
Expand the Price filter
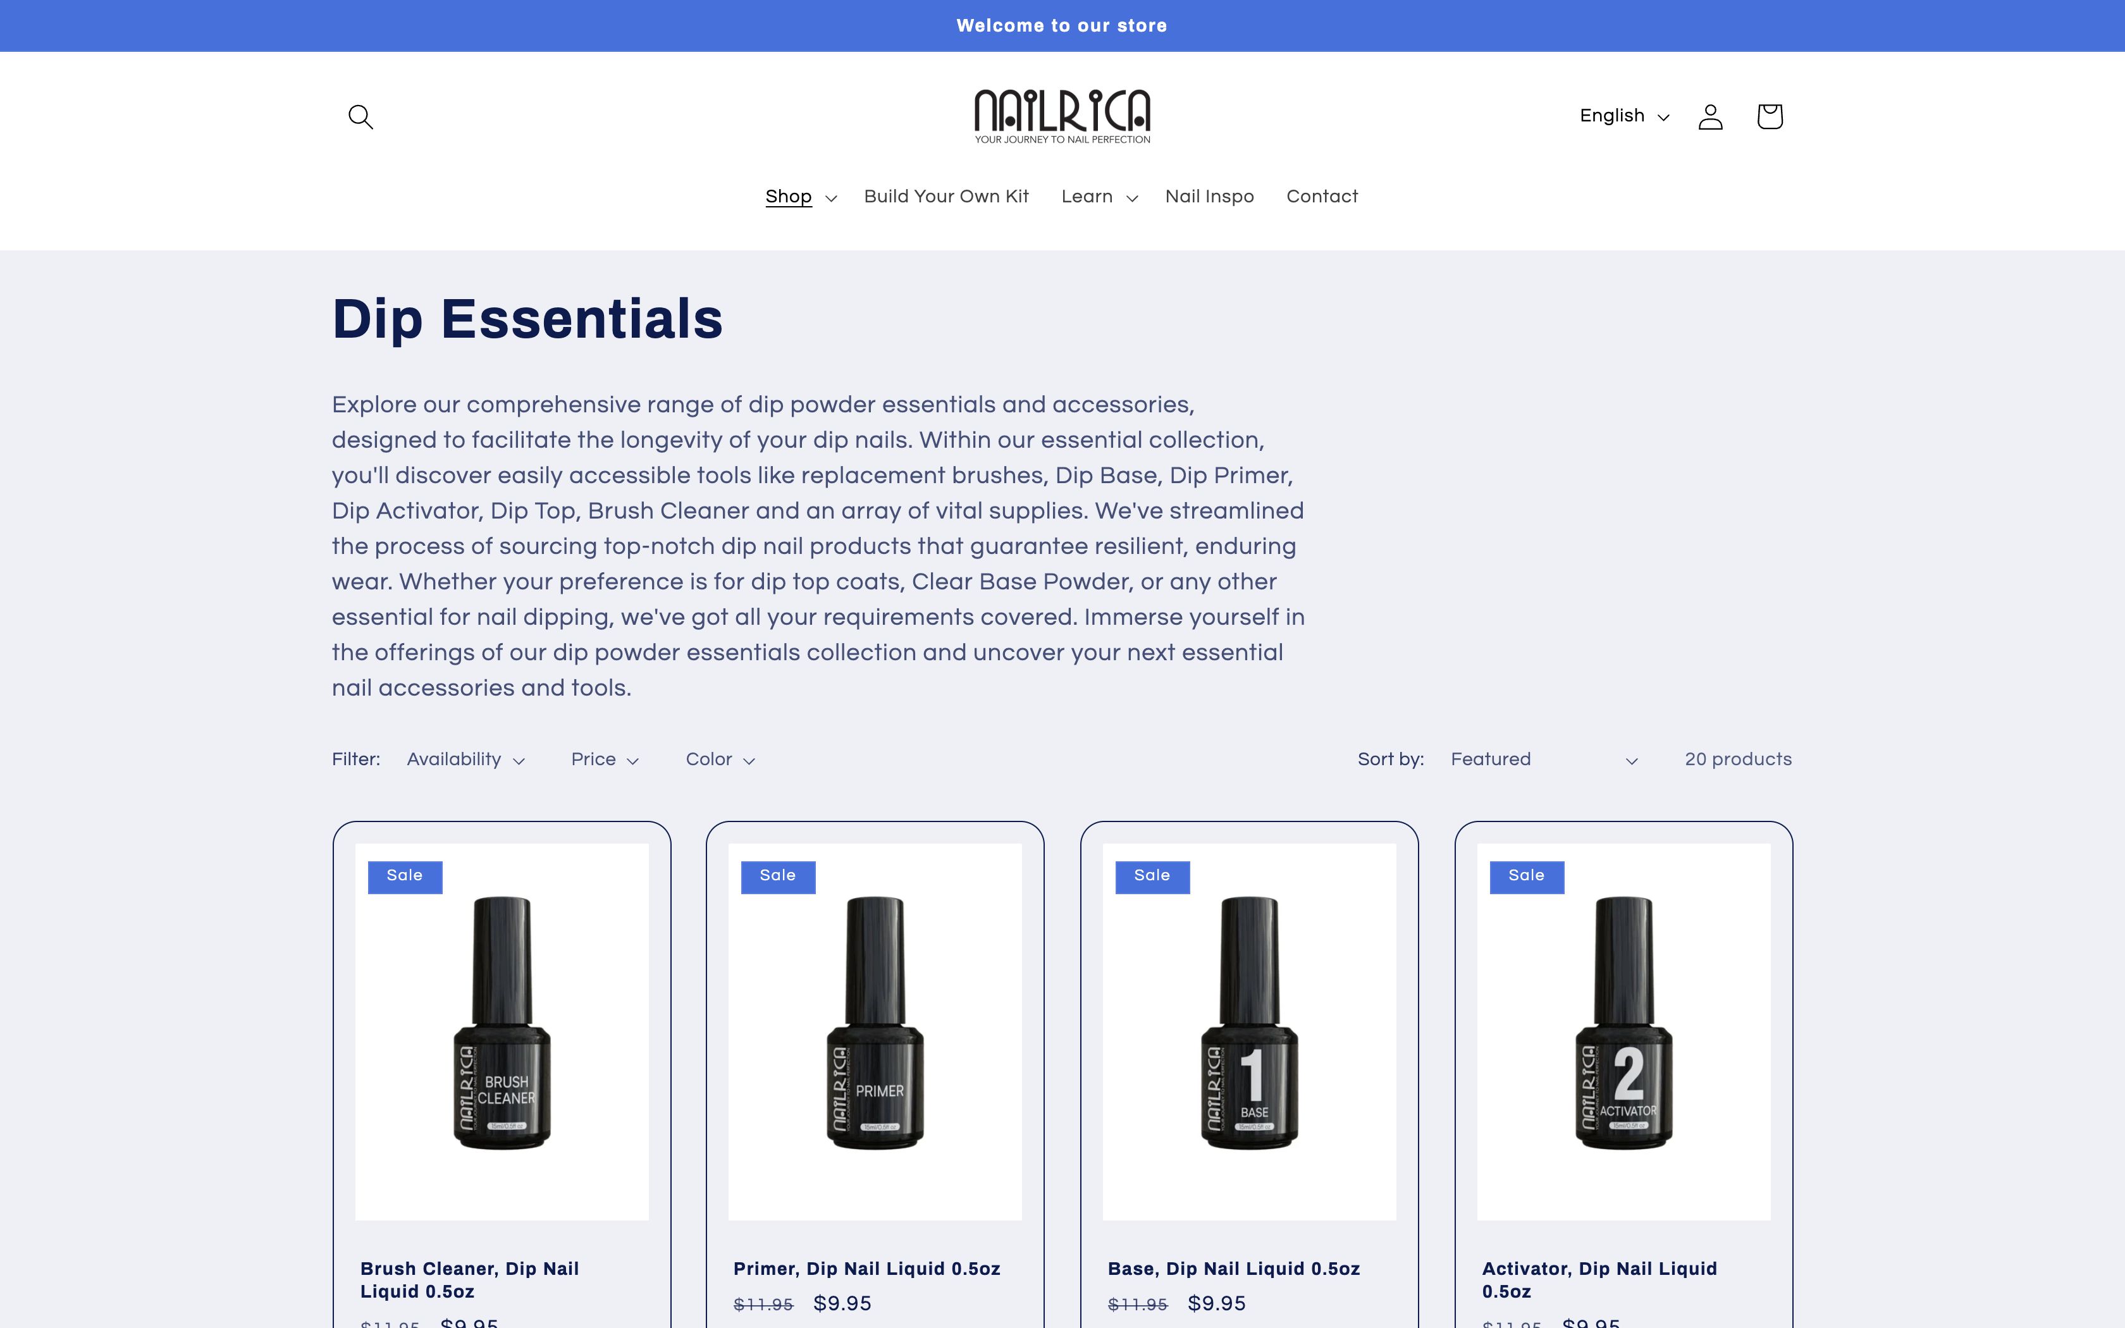(604, 759)
